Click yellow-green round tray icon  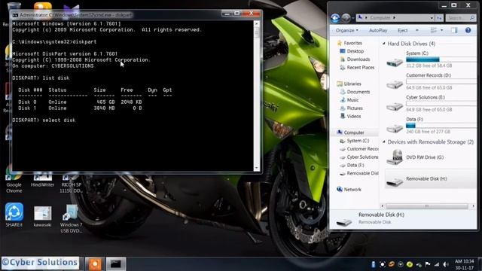pyautogui.click(x=410, y=264)
